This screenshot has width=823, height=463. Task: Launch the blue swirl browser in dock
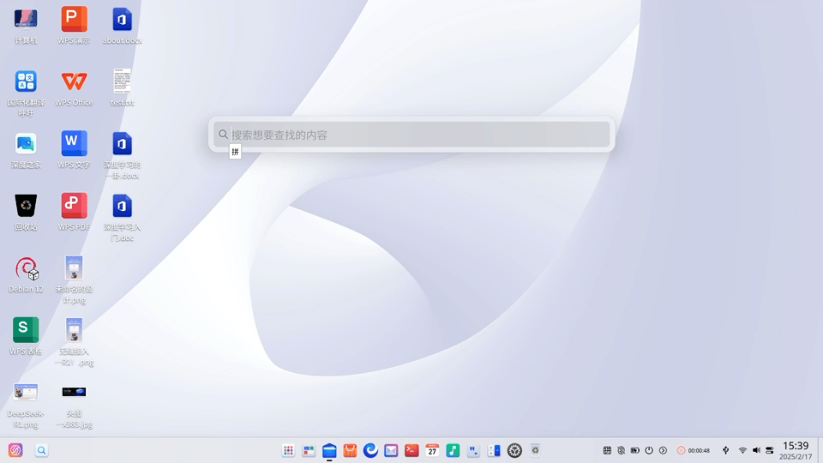[370, 450]
